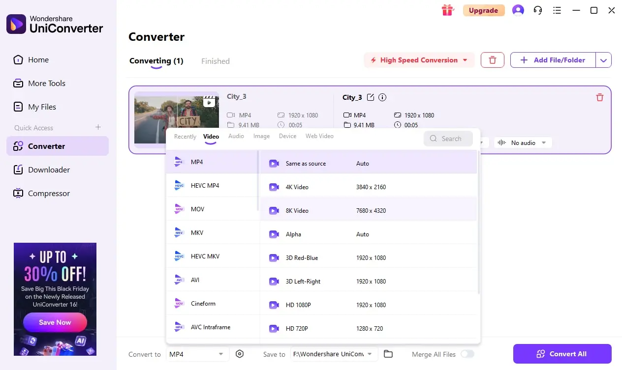622x370 pixels.
Task: Open the Device format tab
Action: [x=287, y=136]
